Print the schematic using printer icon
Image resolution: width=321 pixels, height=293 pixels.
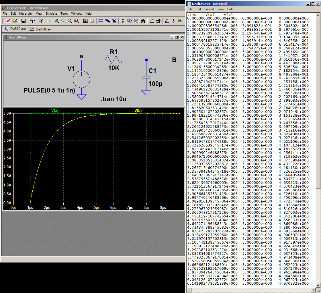(158, 21)
